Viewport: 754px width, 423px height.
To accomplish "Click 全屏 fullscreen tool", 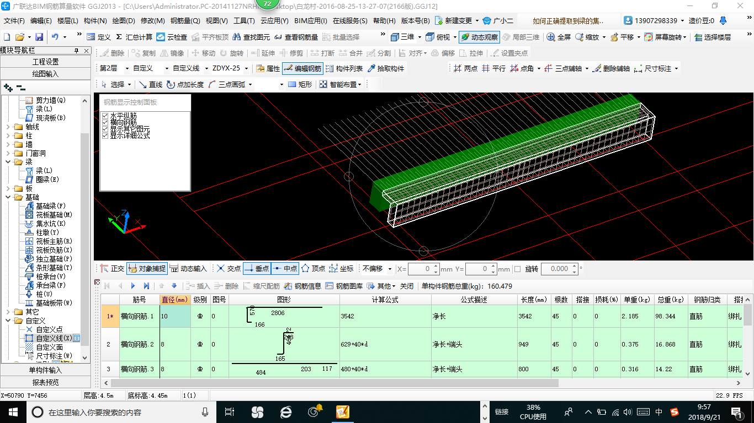I will tap(559, 37).
